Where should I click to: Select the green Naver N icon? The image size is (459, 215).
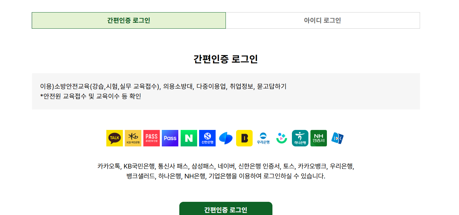click(x=189, y=138)
